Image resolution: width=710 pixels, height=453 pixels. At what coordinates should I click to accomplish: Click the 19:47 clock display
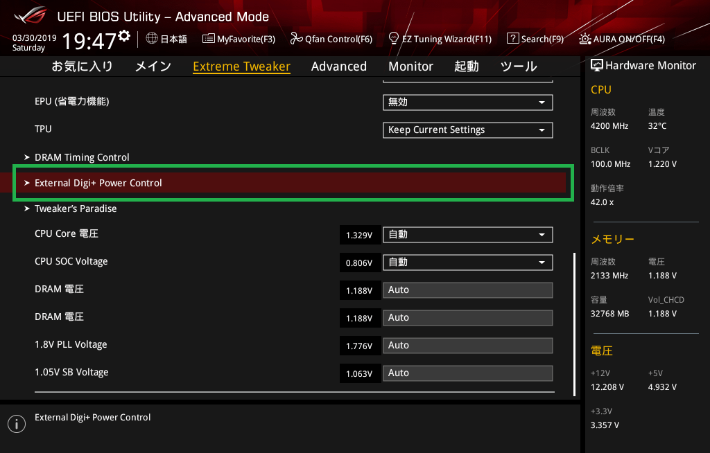click(x=89, y=41)
